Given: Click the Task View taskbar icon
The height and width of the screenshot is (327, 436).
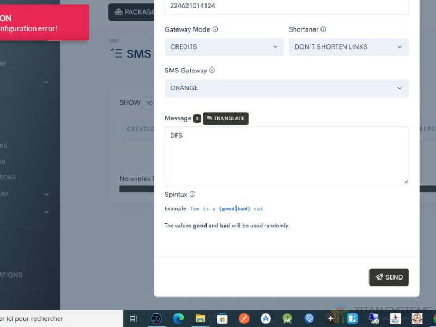Looking at the screenshot, I should click(x=134, y=318).
